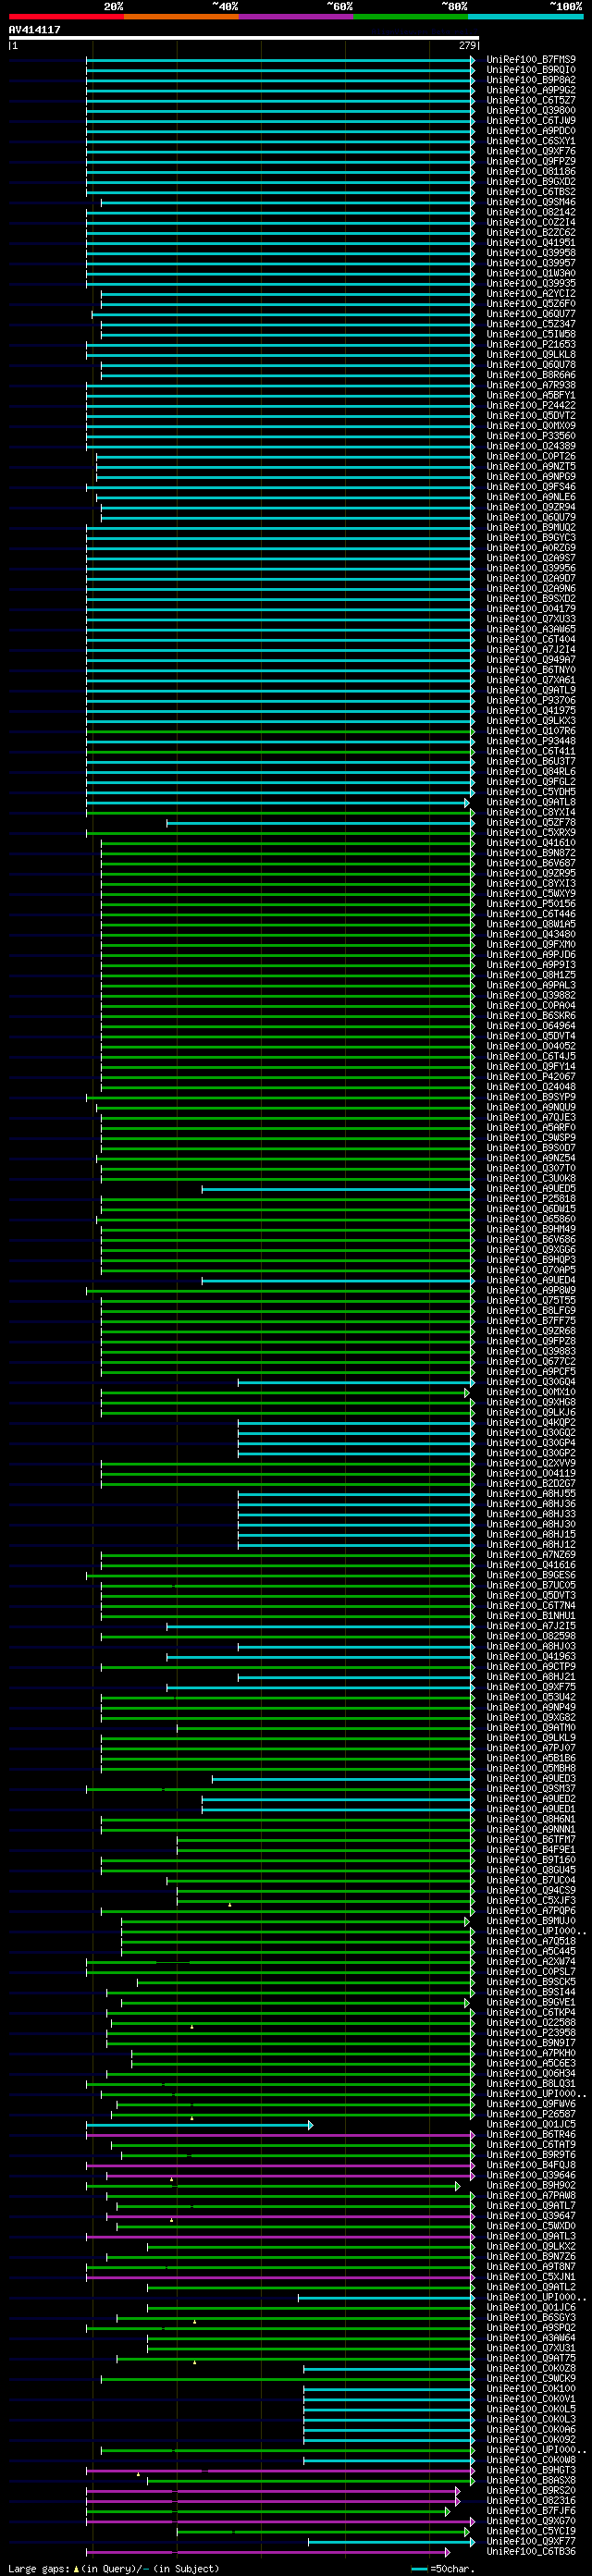Screen dimensions: 592x2576
Task: Select the UniRef100_Q5MBH8 label
Action: tap(531, 1768)
